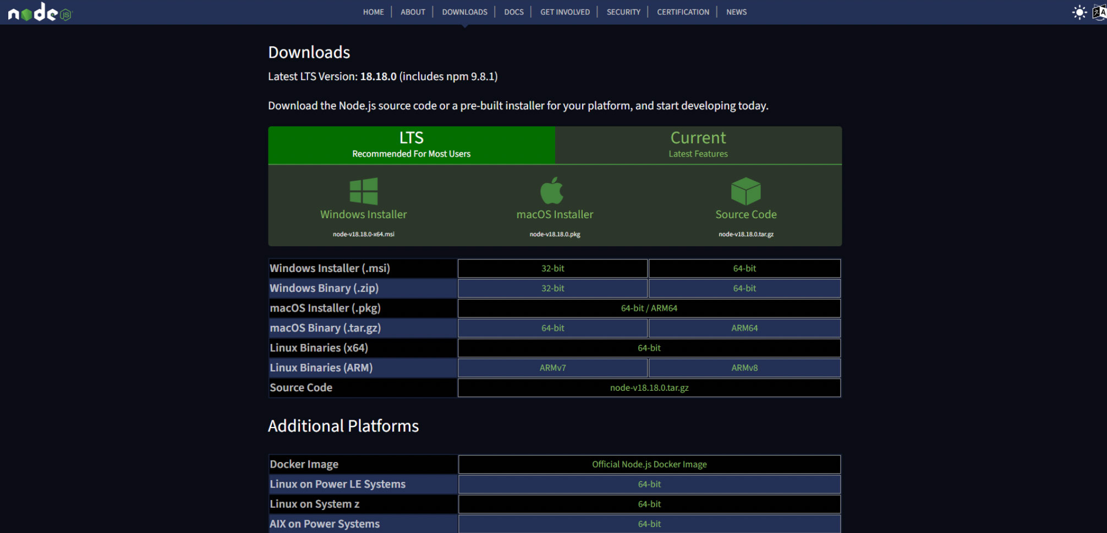Download Linux Binaries ARMv8
Viewport: 1107px width, 533px height.
tap(744, 368)
